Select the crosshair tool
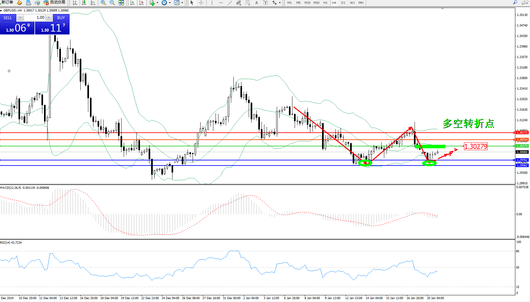 click(201, 3)
